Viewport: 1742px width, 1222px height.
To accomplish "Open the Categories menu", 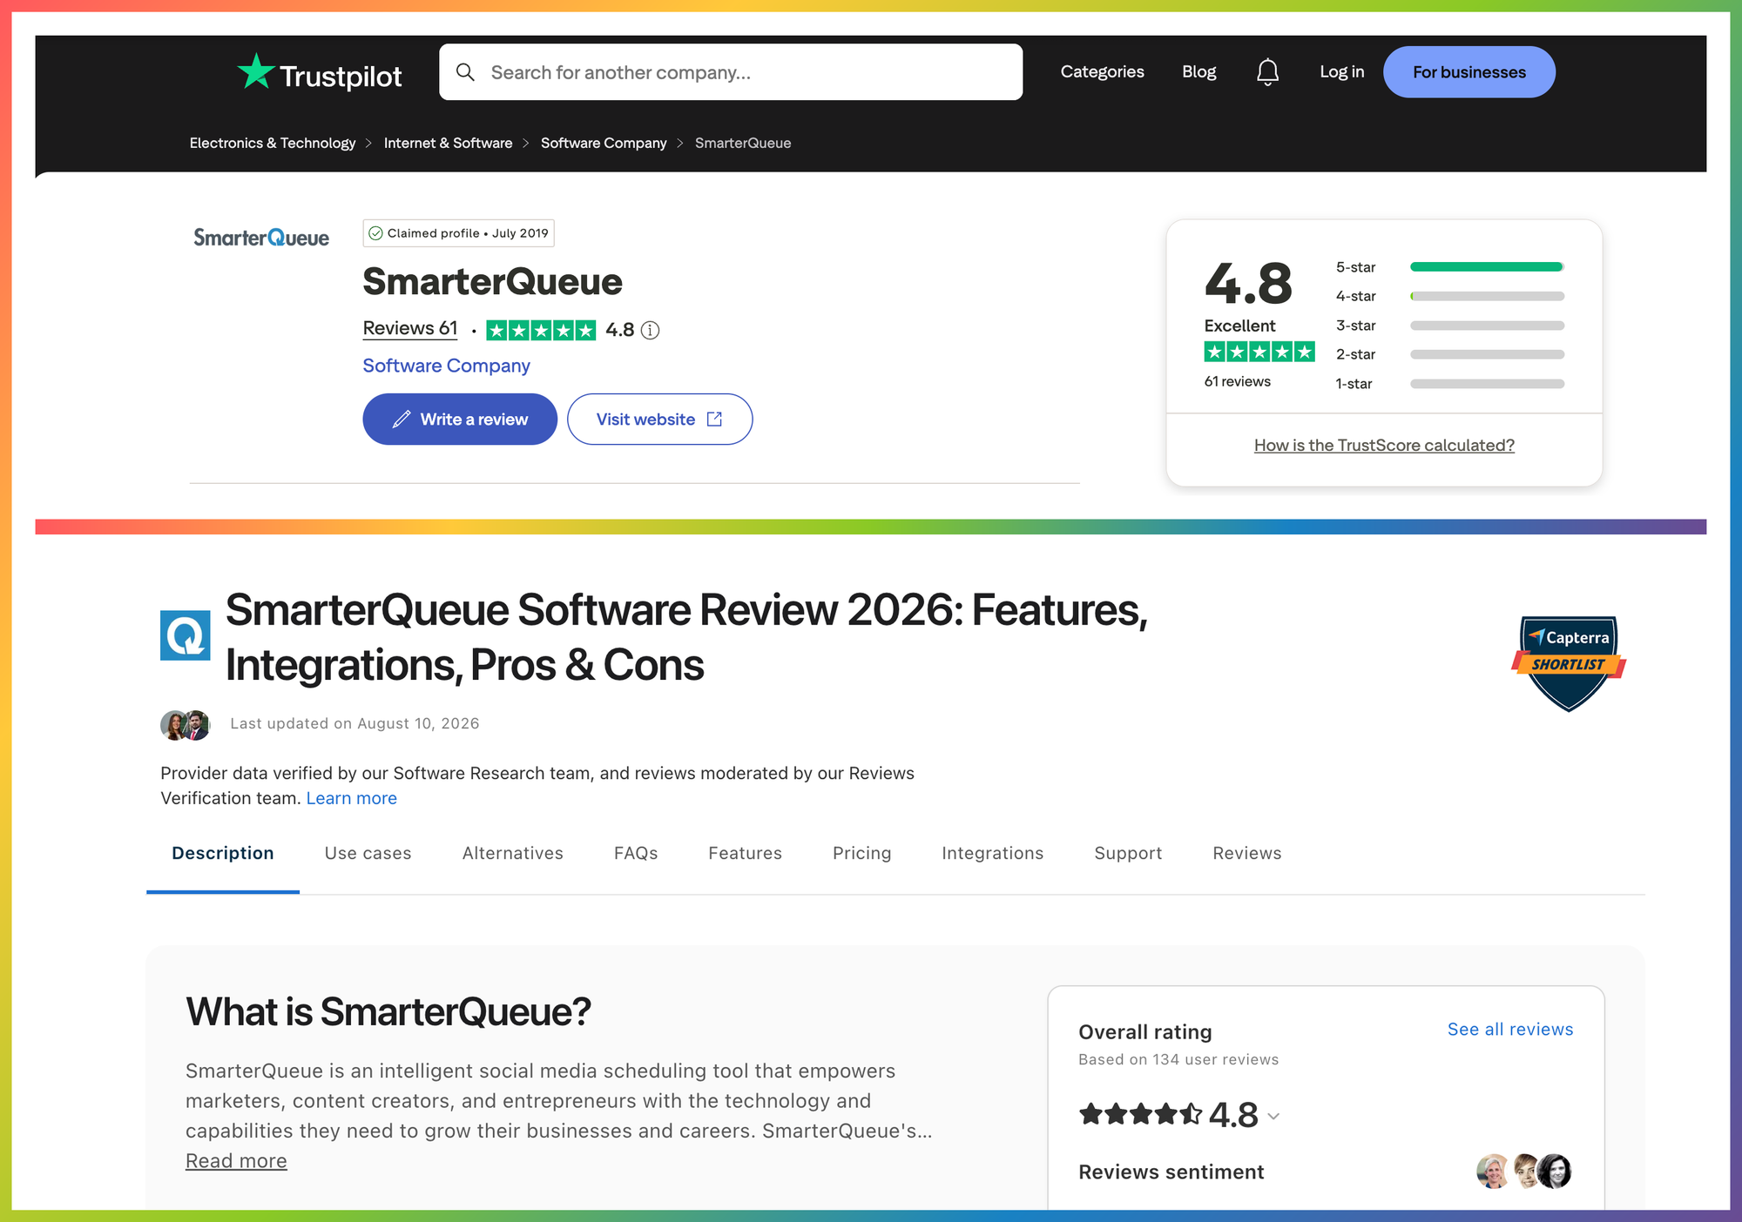I will (x=1103, y=72).
